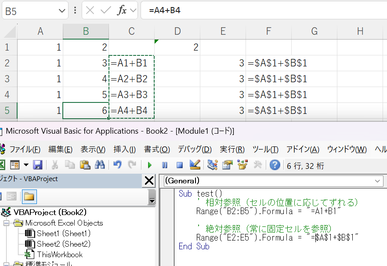Select row 3 header
Image resolution: width=387 pixels, height=266 pixels.
click(8, 79)
